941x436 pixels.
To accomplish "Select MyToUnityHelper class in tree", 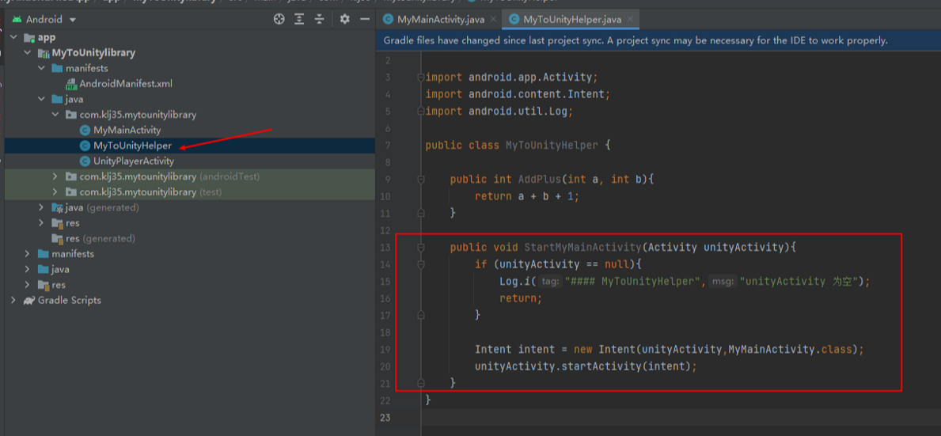I will point(132,146).
